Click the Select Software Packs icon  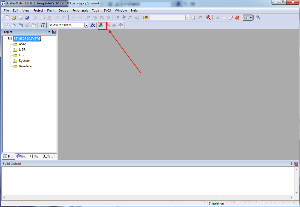121,25
